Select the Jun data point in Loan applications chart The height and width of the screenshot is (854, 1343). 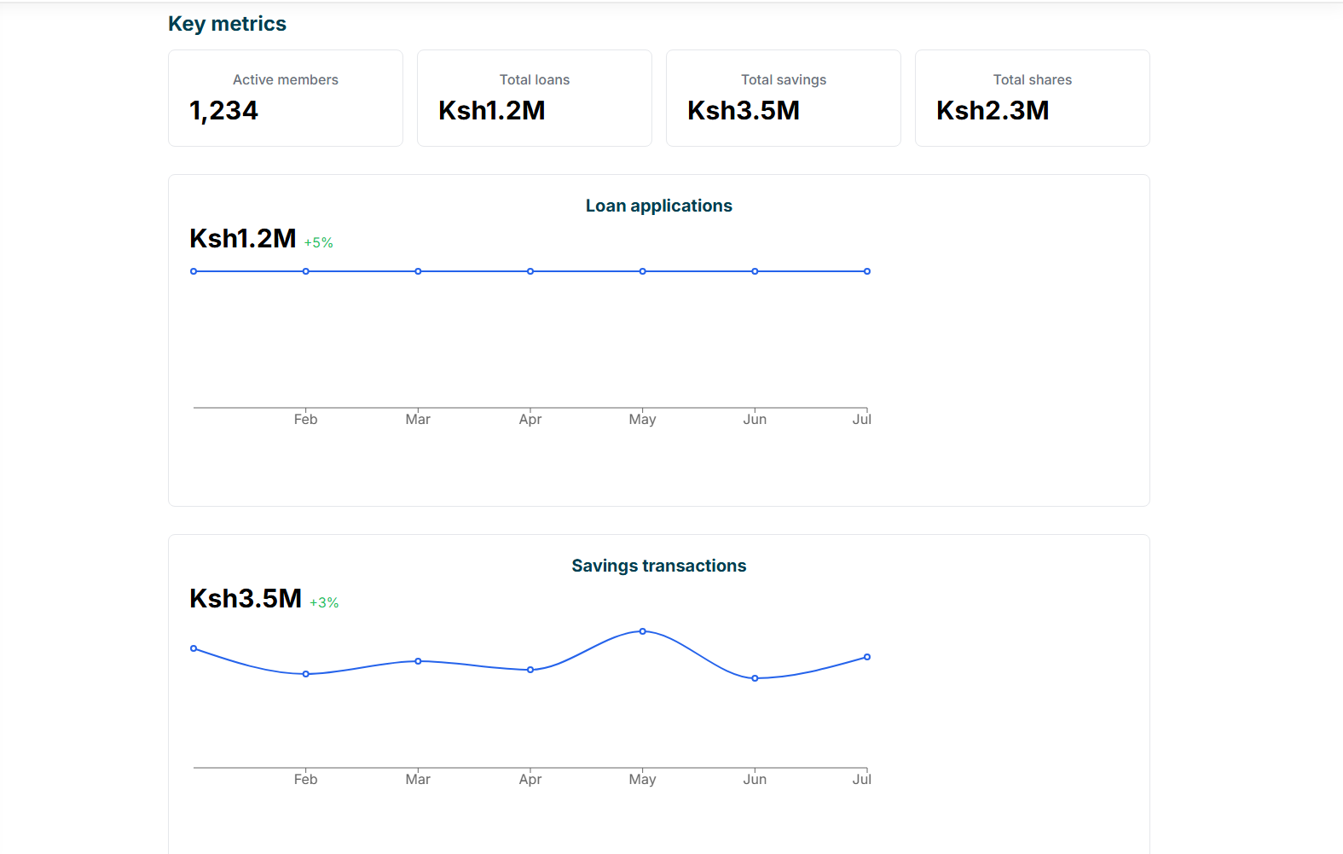[x=755, y=271]
